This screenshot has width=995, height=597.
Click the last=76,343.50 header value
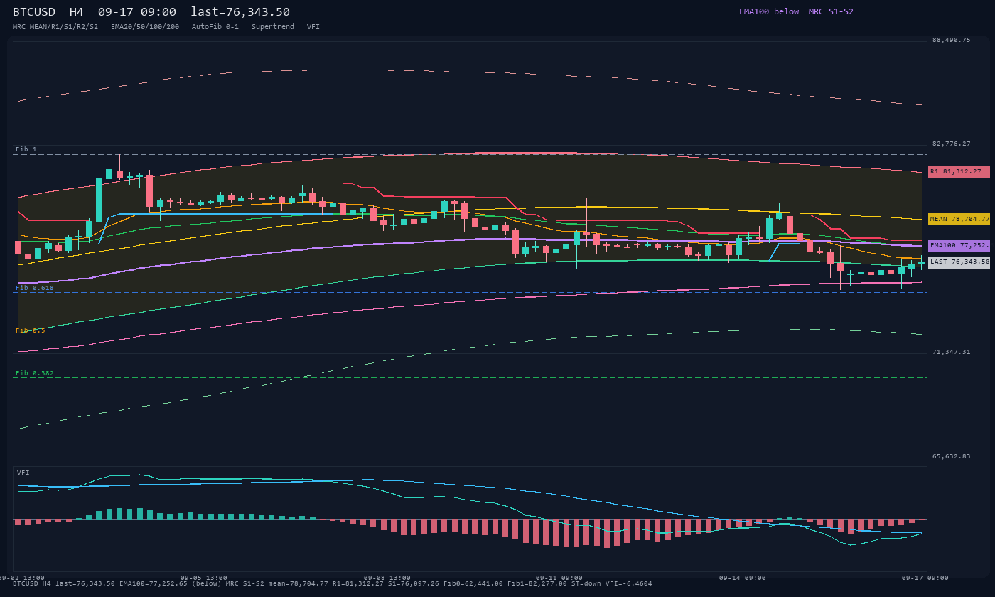pos(240,12)
